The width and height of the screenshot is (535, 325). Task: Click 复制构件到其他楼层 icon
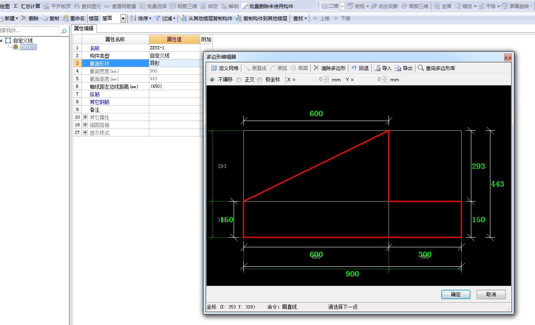[238, 18]
